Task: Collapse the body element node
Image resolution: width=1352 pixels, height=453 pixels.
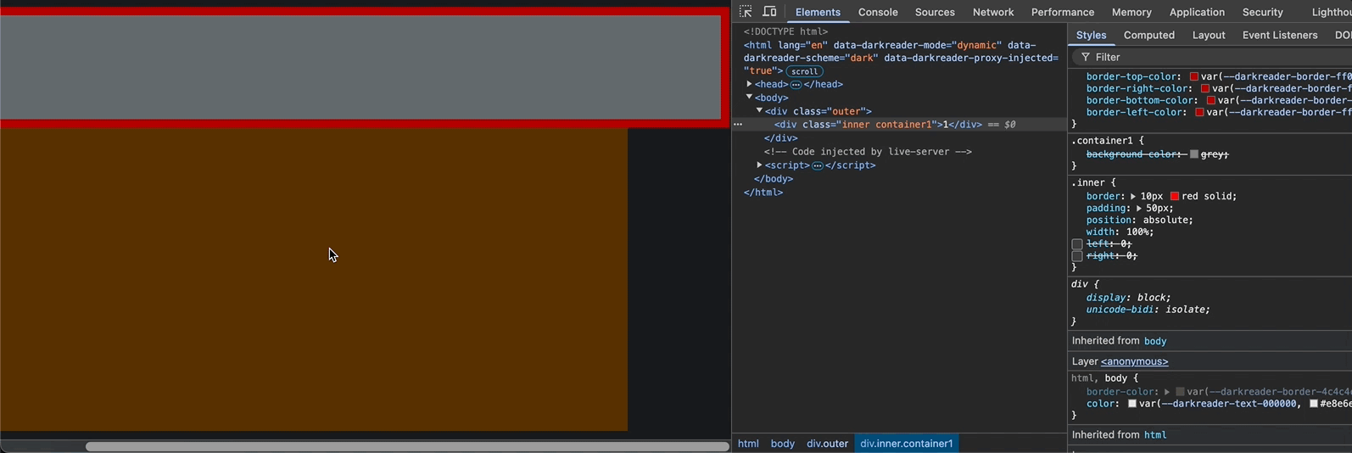Action: coord(749,98)
